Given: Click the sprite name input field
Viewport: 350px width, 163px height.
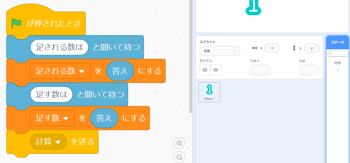Looking at the screenshot, I should point(220,51).
